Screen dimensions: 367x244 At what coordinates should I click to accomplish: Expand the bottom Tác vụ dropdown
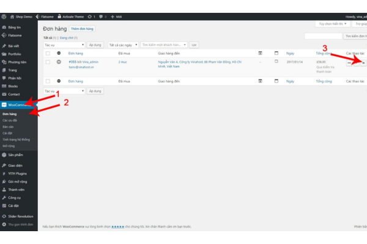click(64, 91)
